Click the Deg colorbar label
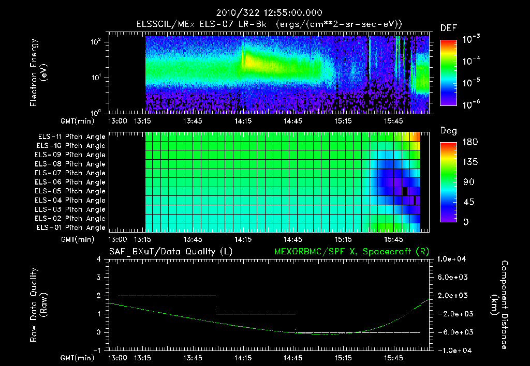 pyautogui.click(x=449, y=131)
